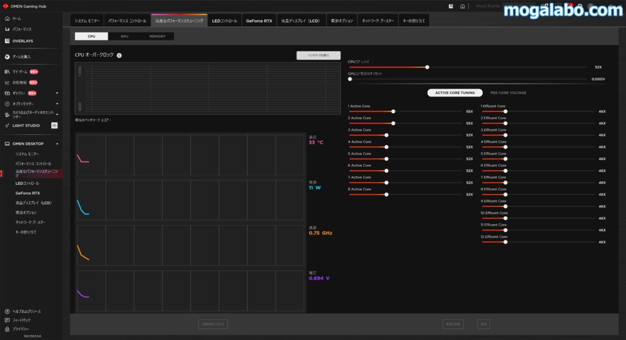Click the 99+ badge on お得情報

(33, 82)
